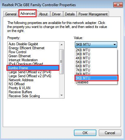
Task: Open the Advanced tab
Action: [28, 14]
